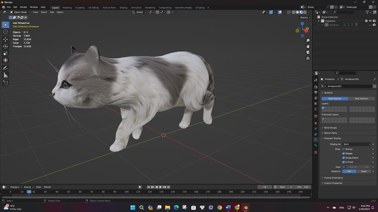Expand the Armature tree item arrow
Viewport: 378px width, 212px height.
323,25
